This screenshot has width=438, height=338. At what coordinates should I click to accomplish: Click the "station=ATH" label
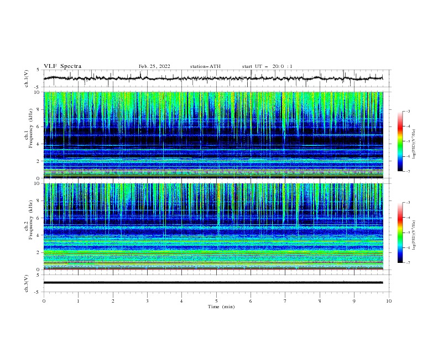click(205, 66)
